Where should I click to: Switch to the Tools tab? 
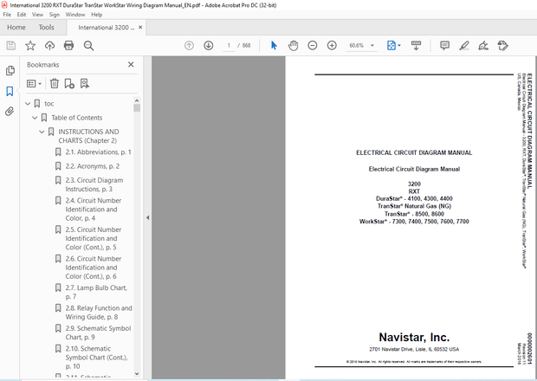46,28
